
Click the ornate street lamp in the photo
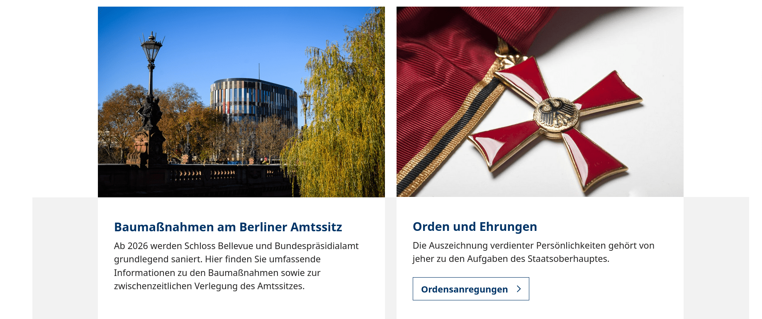151,62
